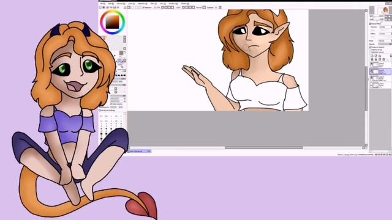The image size is (392, 220).
Task: Click the Merge Down layer icon
Action: pyautogui.click(x=375, y=59)
